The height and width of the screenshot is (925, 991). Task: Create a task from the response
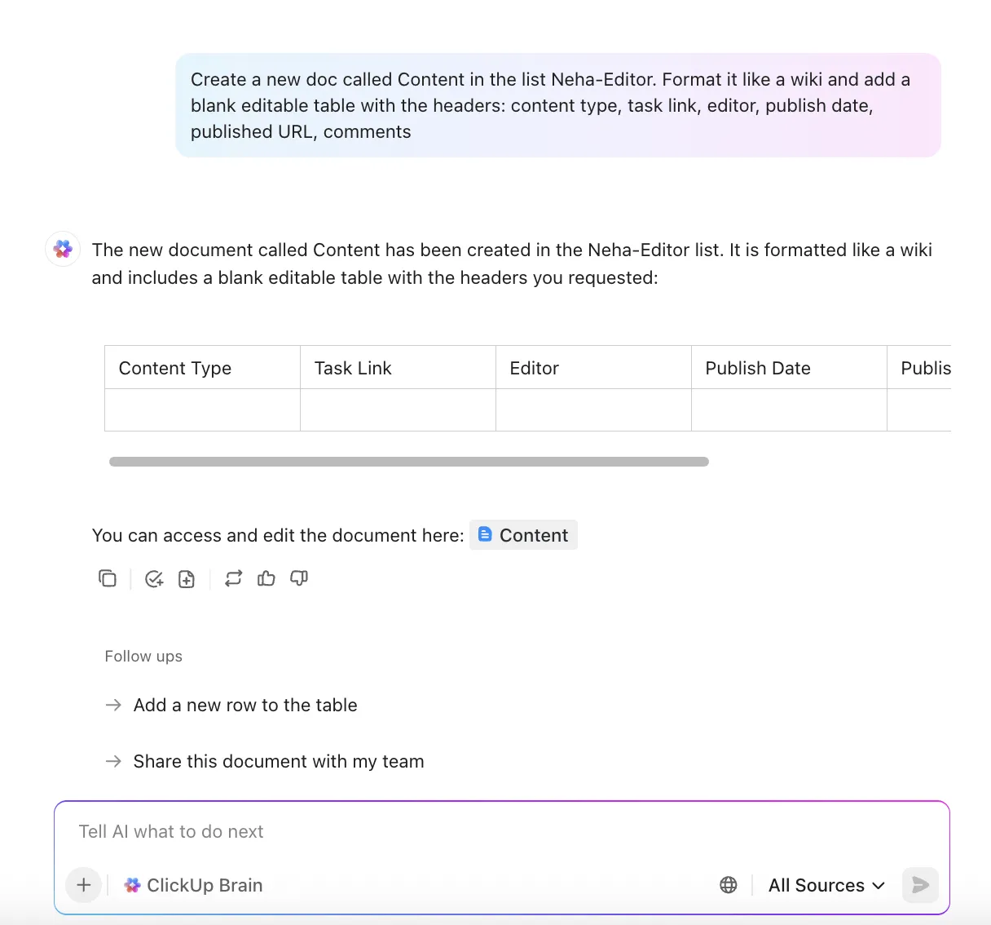154,578
